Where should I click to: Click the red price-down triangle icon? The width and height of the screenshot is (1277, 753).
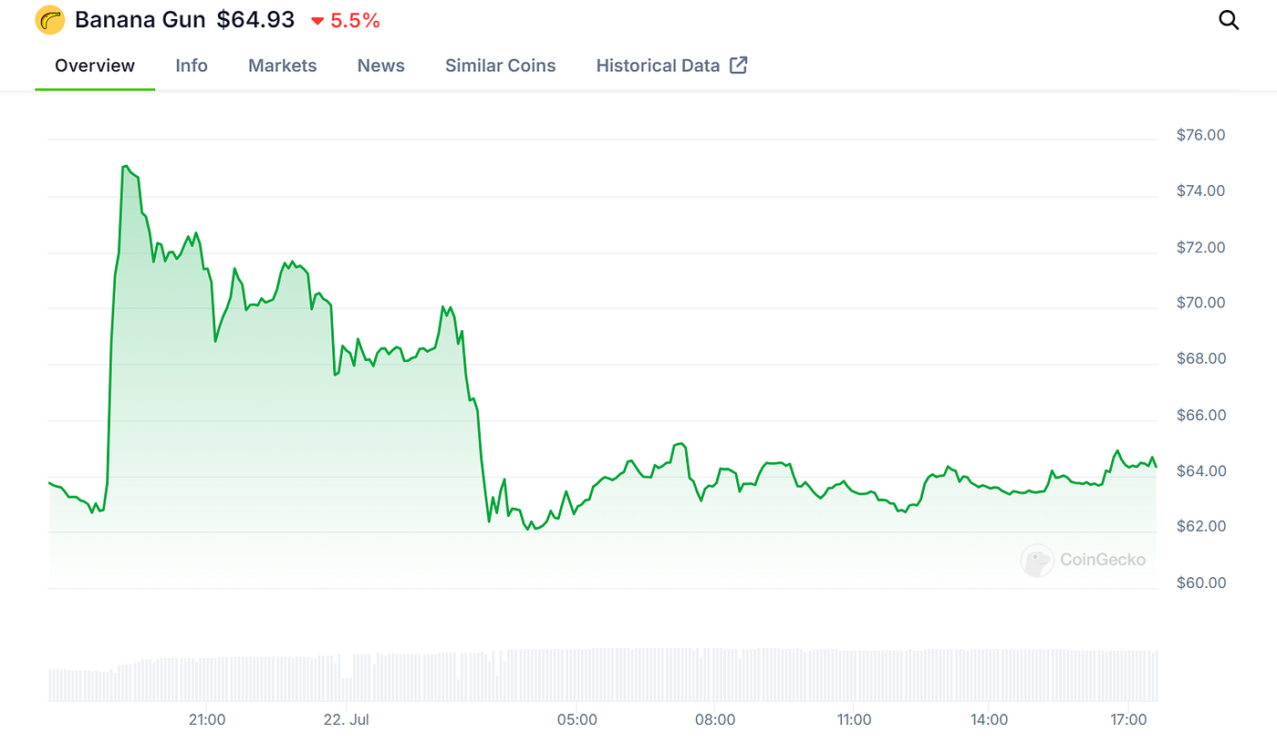click(317, 21)
